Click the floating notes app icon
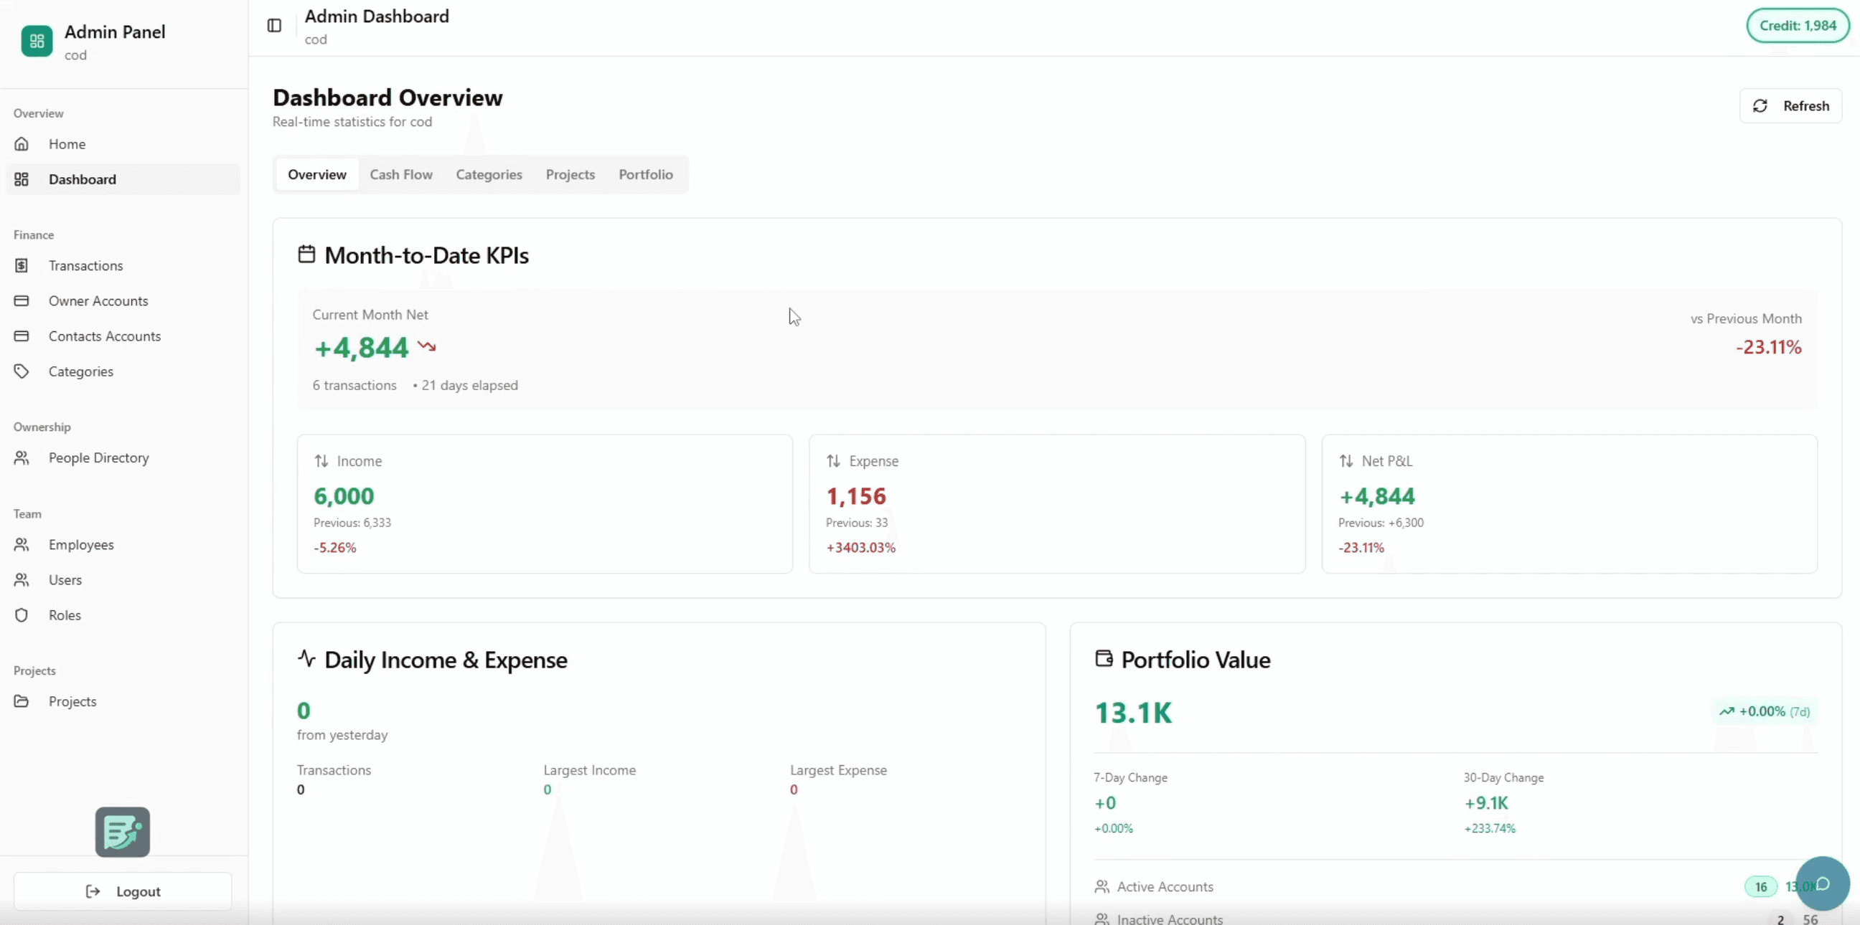The height and width of the screenshot is (925, 1860). coord(123,832)
